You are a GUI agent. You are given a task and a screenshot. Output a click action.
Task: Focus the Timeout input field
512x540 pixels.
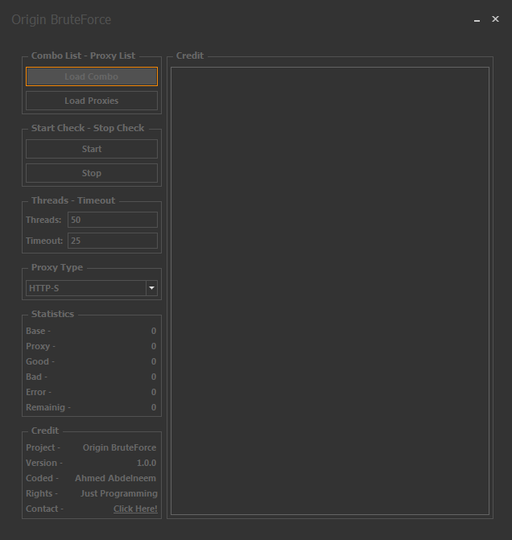(x=113, y=241)
